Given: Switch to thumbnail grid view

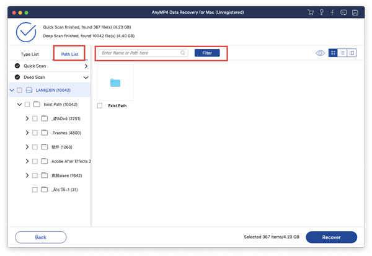Looking at the screenshot, I should coord(333,53).
